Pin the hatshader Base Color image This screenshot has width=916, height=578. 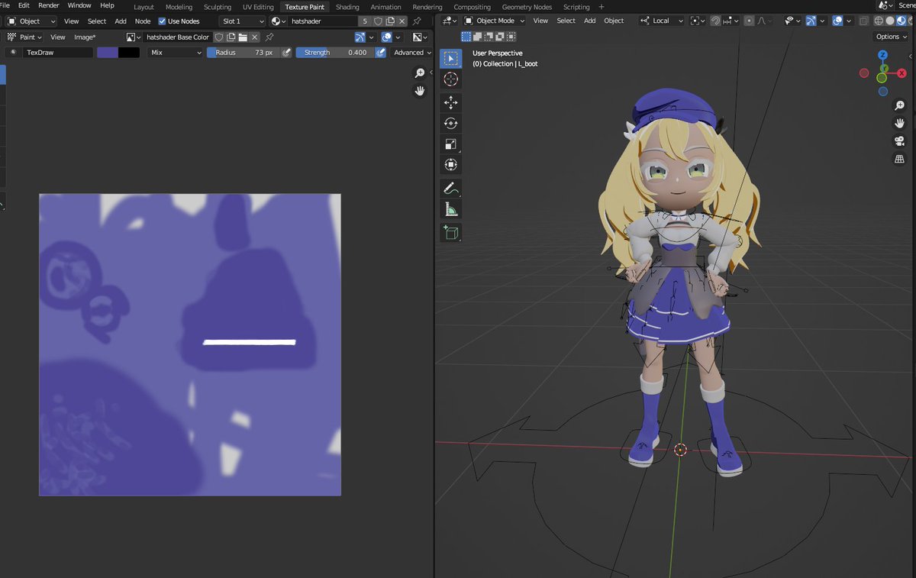click(x=269, y=37)
